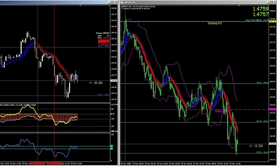
Task: Click the yellow price tag on right axis
Action: 273,21
